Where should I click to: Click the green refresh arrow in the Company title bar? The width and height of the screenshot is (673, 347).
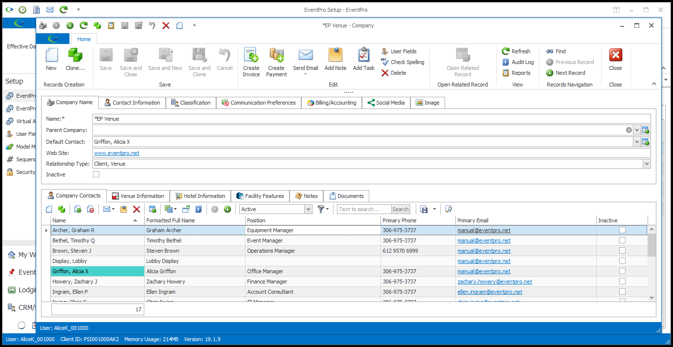pyautogui.click(x=84, y=25)
